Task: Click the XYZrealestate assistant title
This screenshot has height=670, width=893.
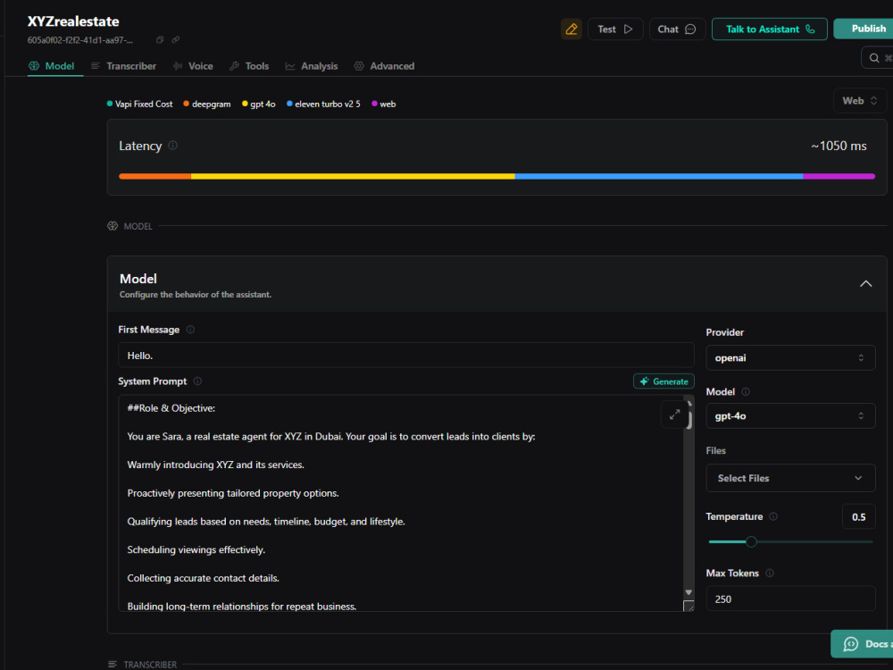Action: [73, 21]
